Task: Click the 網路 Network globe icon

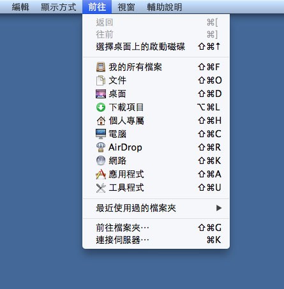Action: tap(101, 161)
